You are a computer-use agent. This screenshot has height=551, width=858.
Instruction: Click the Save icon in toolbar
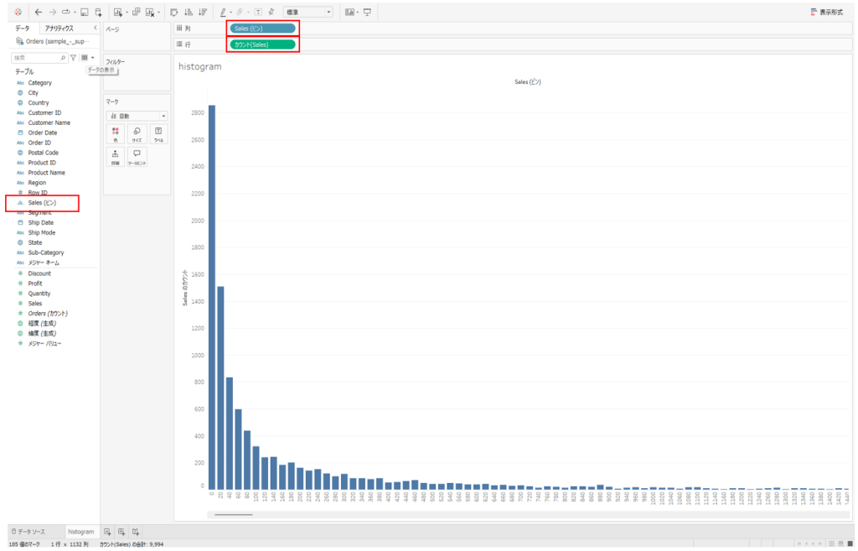[85, 12]
